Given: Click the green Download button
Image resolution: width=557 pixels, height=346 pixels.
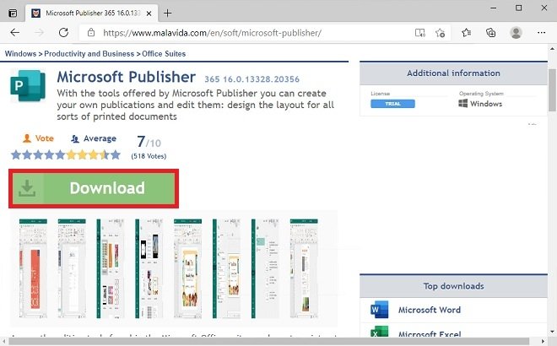Looking at the screenshot, I should [x=94, y=188].
